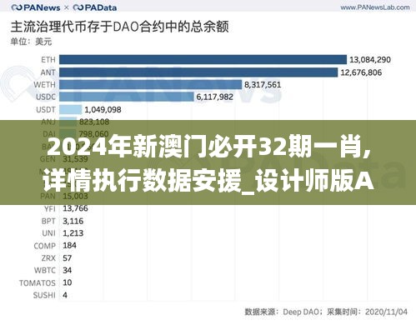Click the value 823,108
The height and width of the screenshot is (325, 416).
pos(94,122)
